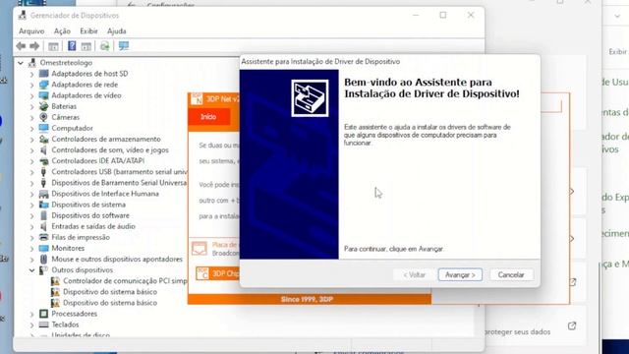
Task: Click the 3DP Net title bar logo icon
Action: [x=197, y=98]
